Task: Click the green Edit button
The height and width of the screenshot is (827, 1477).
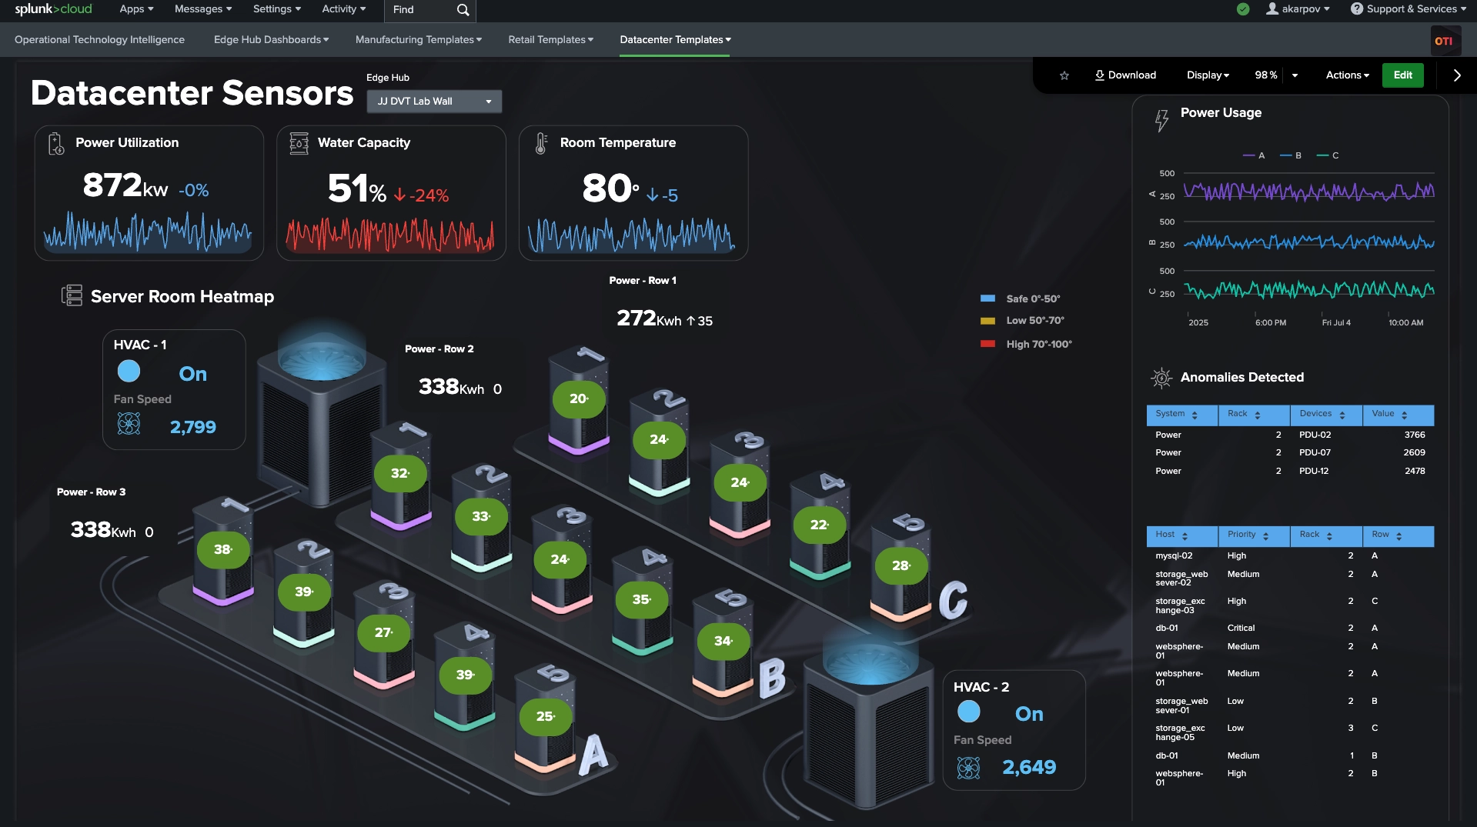Action: click(1402, 75)
